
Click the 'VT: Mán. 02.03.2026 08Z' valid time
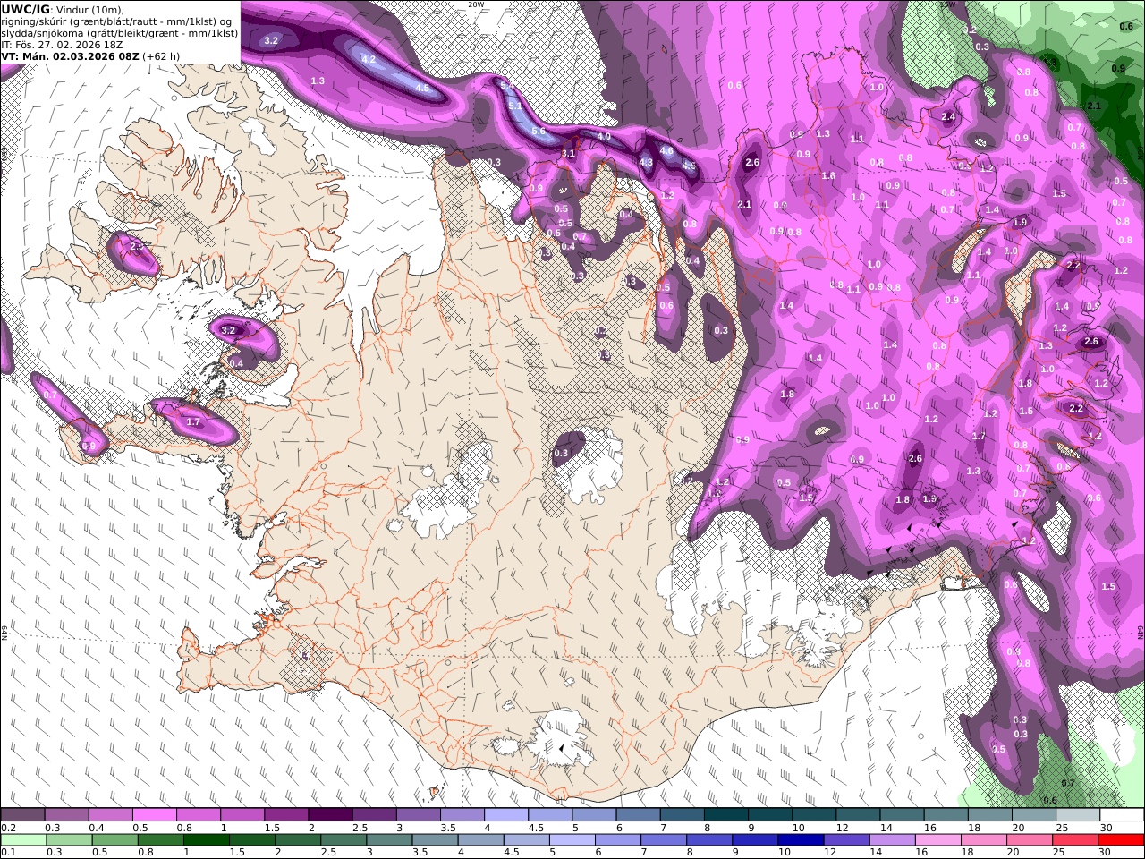pyautogui.click(x=70, y=55)
